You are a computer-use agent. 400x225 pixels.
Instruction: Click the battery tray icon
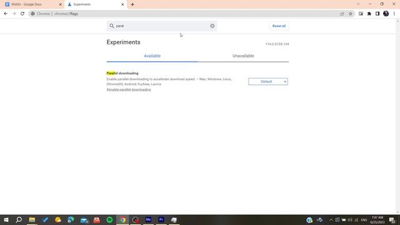coord(344,220)
